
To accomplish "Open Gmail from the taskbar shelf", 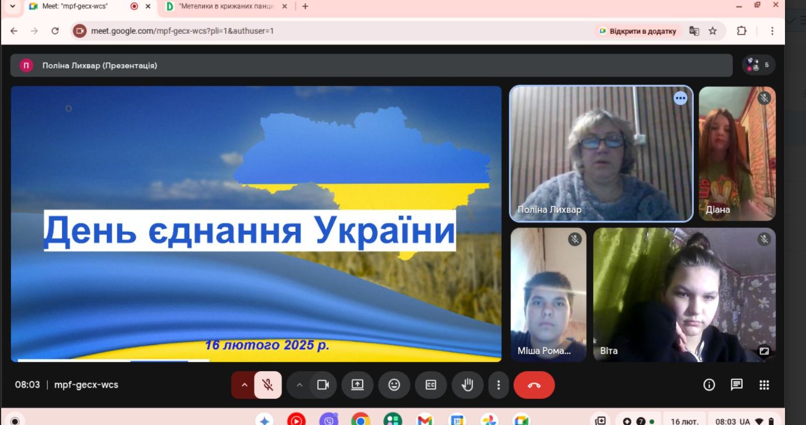I will (425, 420).
